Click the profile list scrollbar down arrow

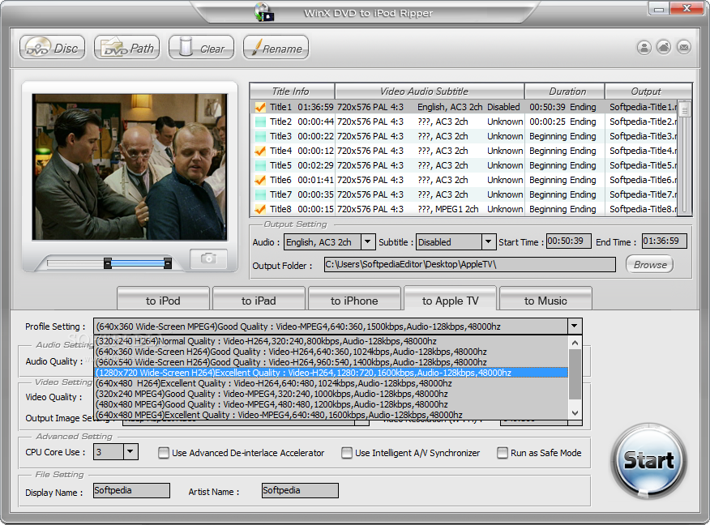click(x=575, y=412)
